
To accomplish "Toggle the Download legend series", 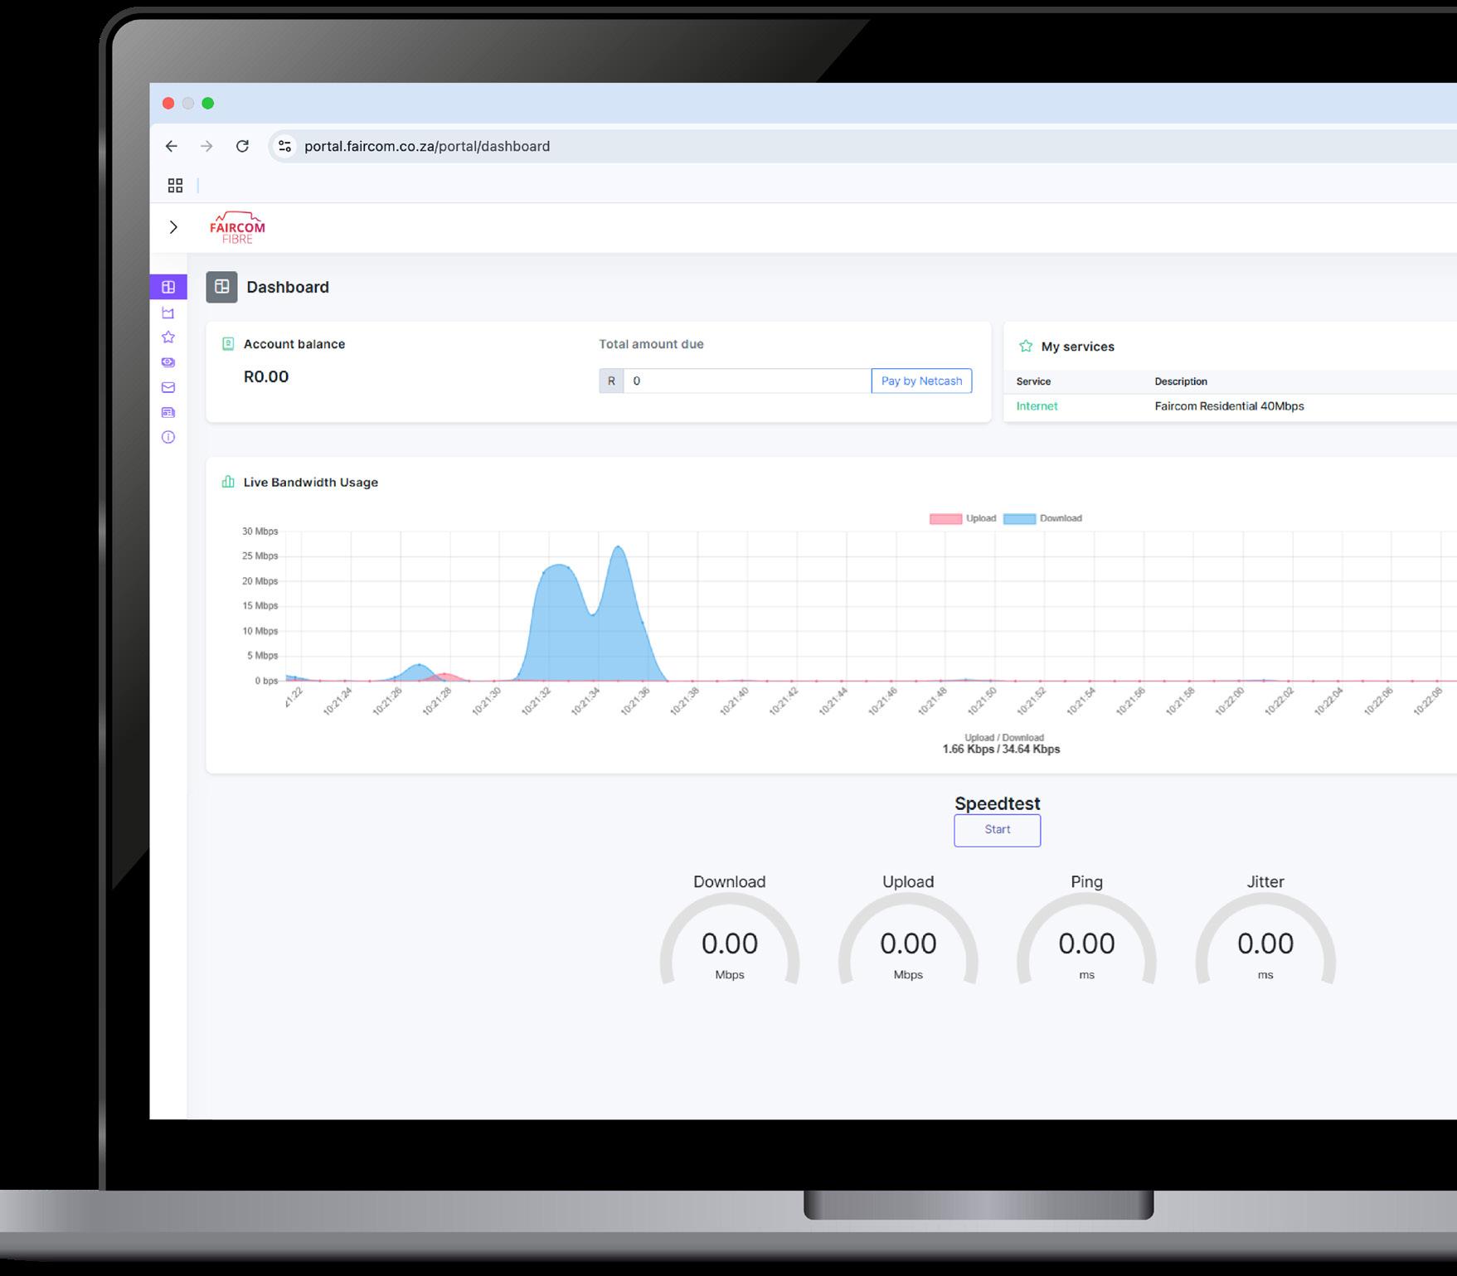I will coord(1042,518).
